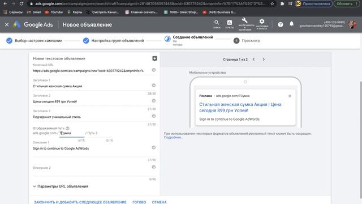Screen dimensions: 362x204
Task: Show help for Headline 3
Action: [154, 116]
